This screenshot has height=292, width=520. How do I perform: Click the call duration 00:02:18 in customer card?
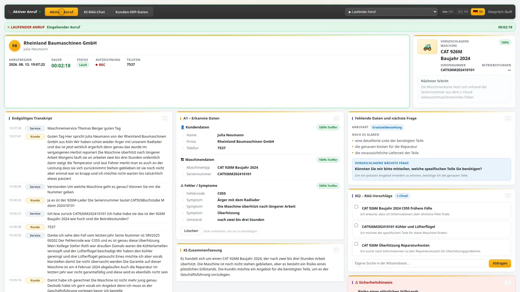[61, 66]
